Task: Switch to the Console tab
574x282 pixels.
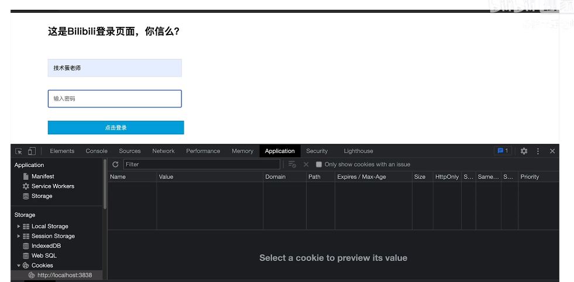Action: point(97,151)
